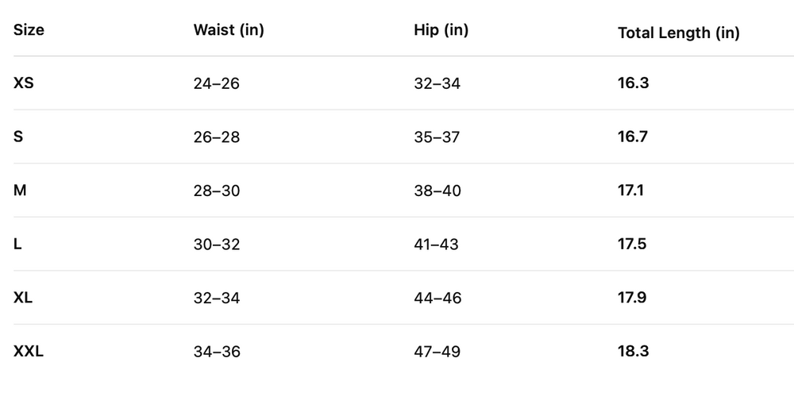The height and width of the screenshot is (416, 794).
Task: Select the XL size row label
Action: point(23,298)
